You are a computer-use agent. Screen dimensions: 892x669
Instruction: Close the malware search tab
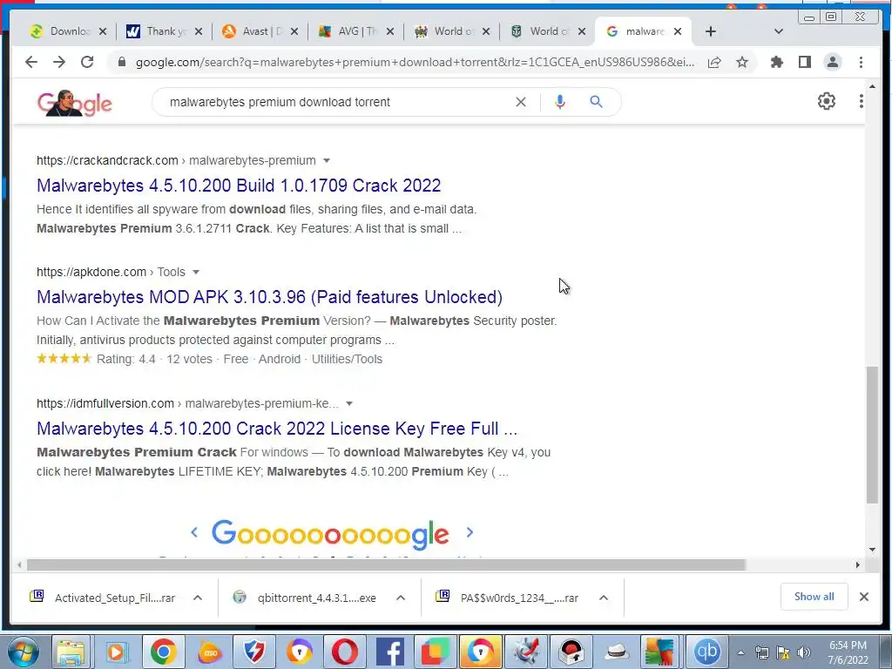click(678, 31)
